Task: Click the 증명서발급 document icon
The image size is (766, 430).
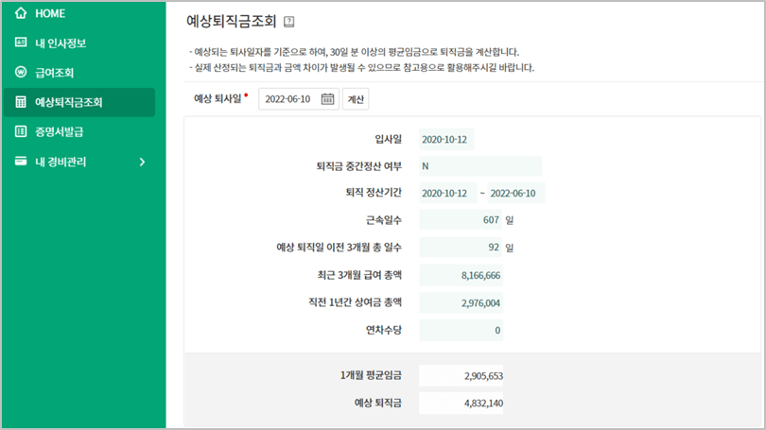Action: click(21, 130)
